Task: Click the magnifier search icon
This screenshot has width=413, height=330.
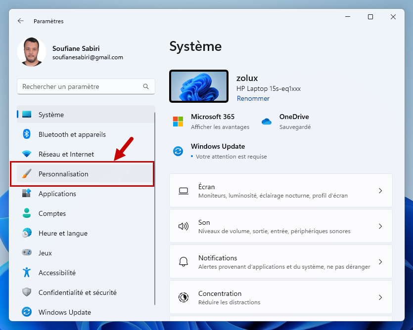Action: click(x=146, y=86)
